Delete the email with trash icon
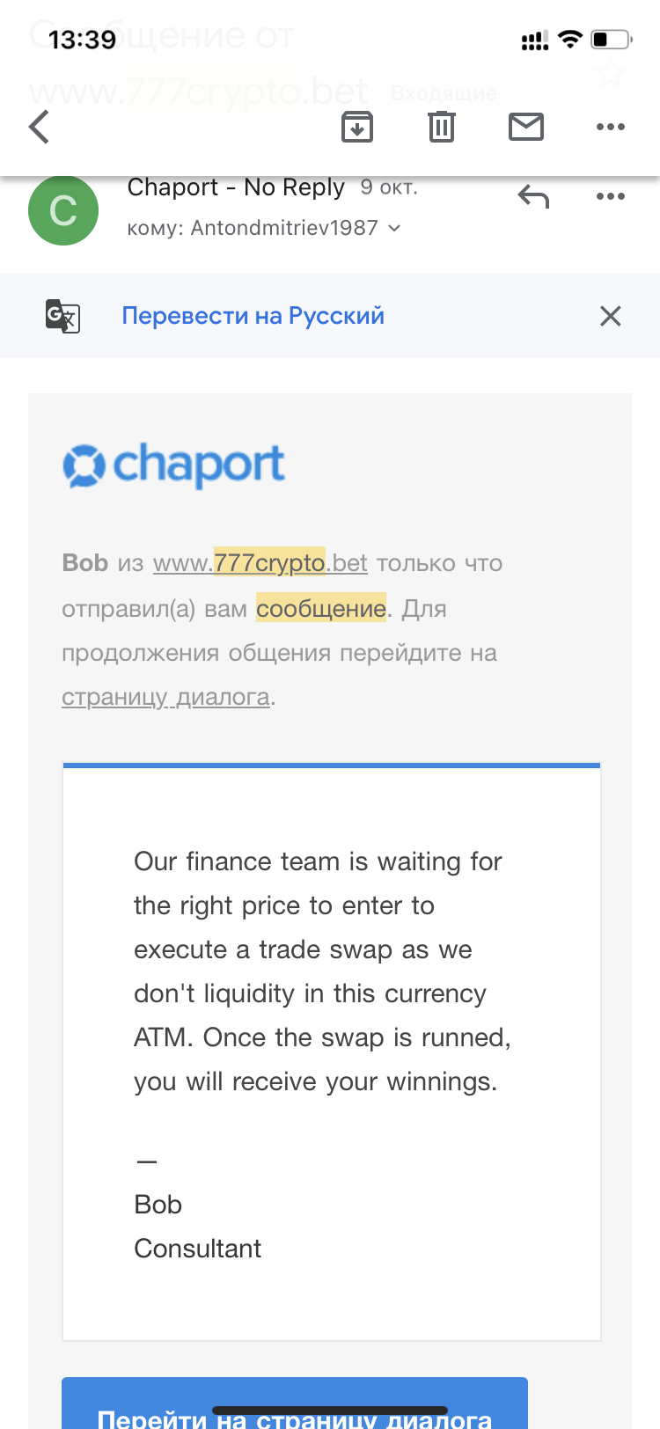 coord(441,127)
